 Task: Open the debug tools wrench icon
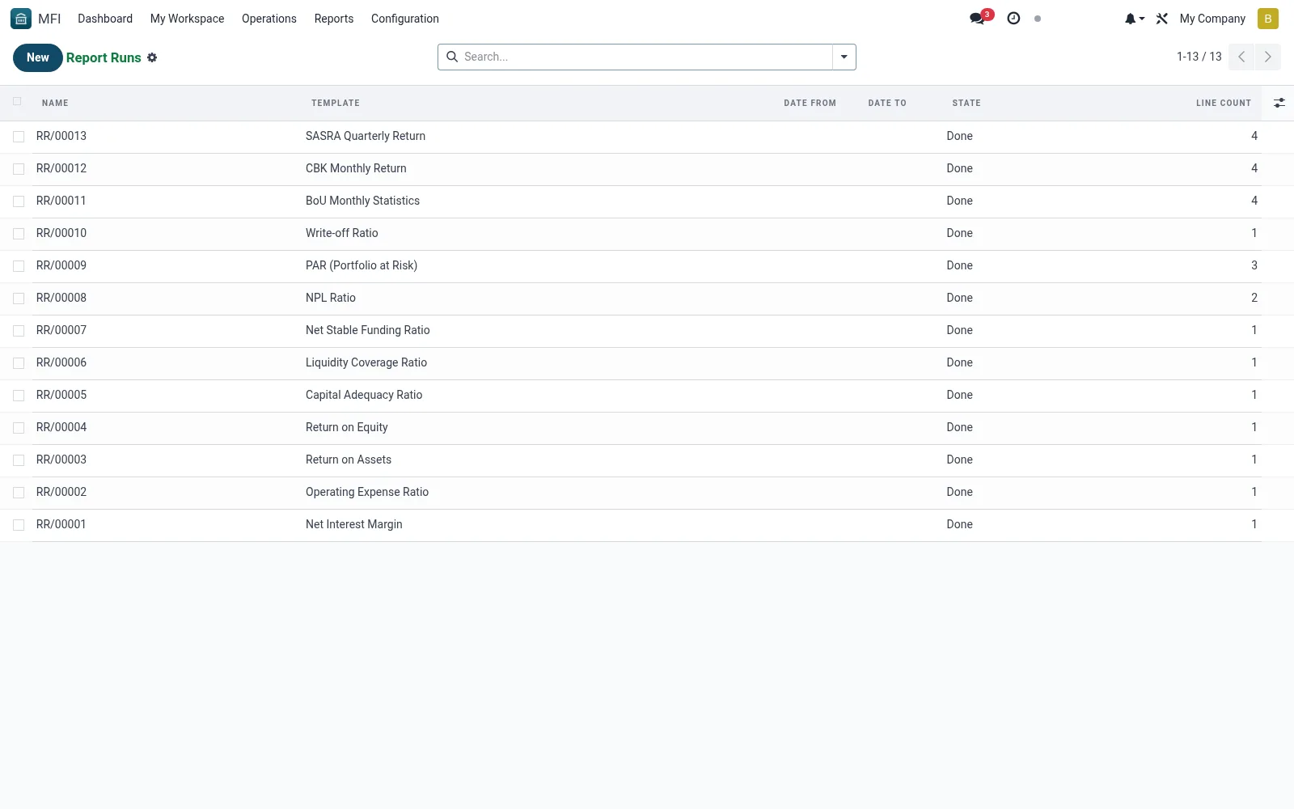pos(1162,19)
